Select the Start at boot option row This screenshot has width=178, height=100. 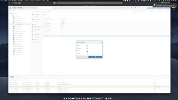point(107,17)
